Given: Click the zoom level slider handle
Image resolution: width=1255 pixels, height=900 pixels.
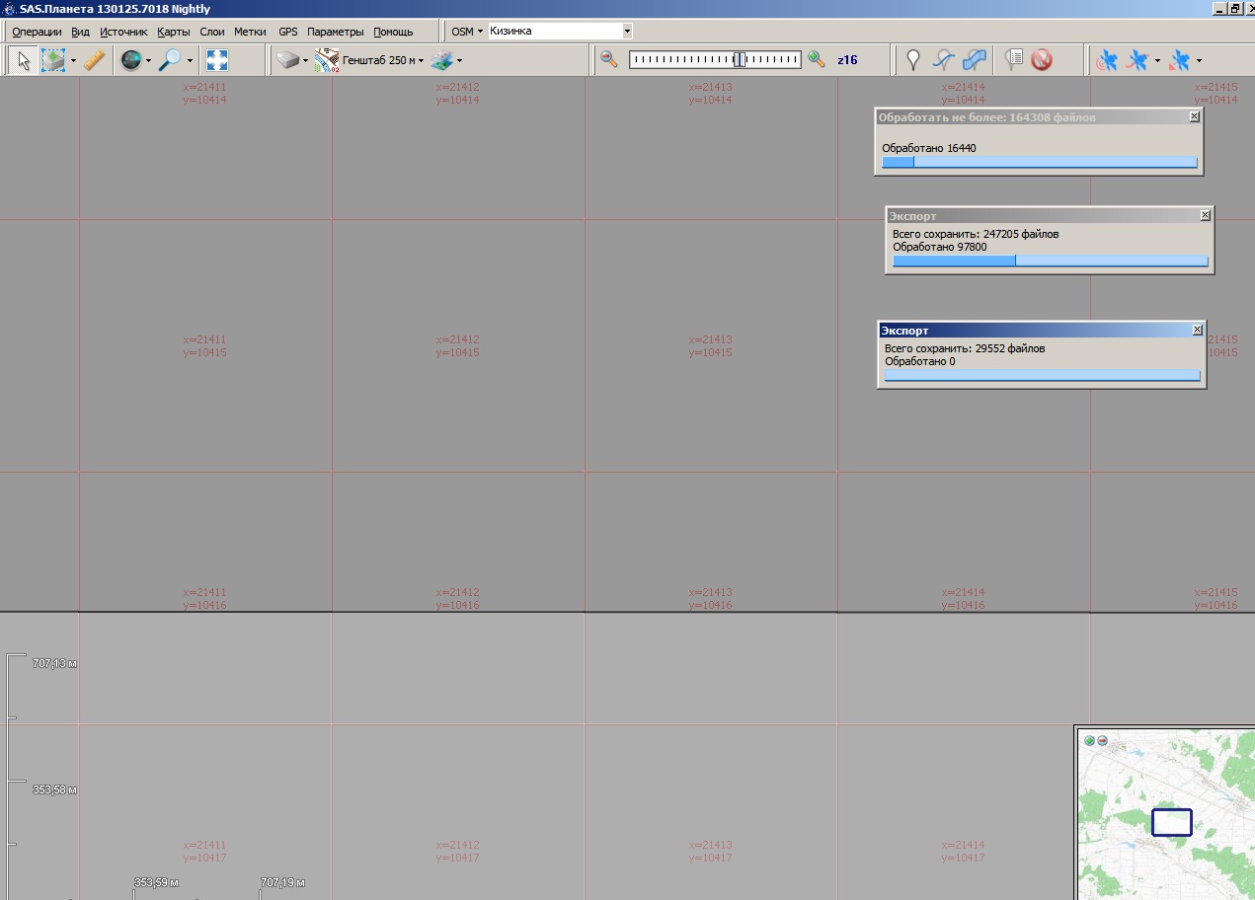Looking at the screenshot, I should 740,60.
